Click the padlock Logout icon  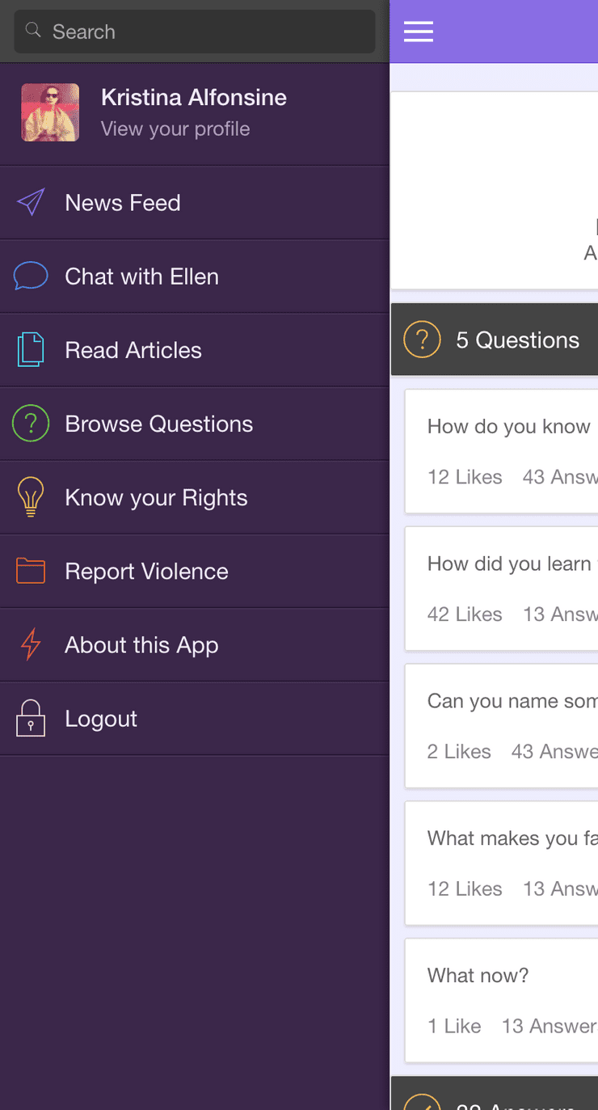tap(31, 718)
